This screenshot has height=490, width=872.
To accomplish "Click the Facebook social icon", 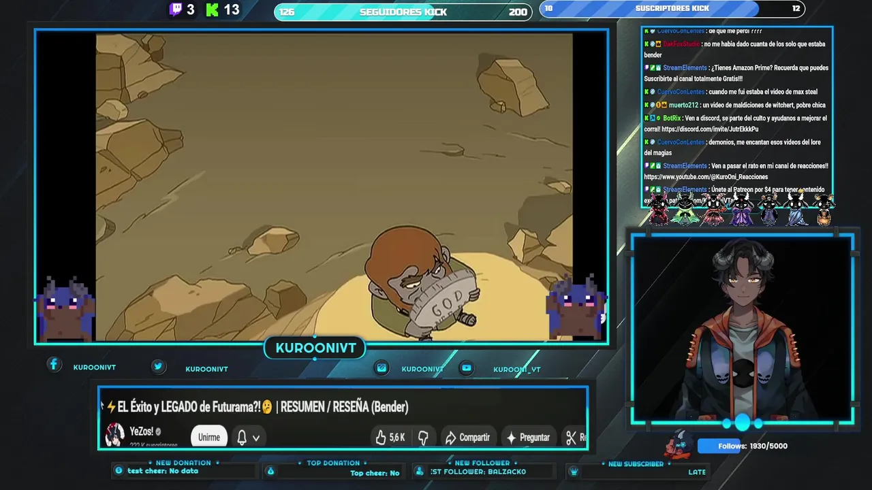I will pos(54,365).
